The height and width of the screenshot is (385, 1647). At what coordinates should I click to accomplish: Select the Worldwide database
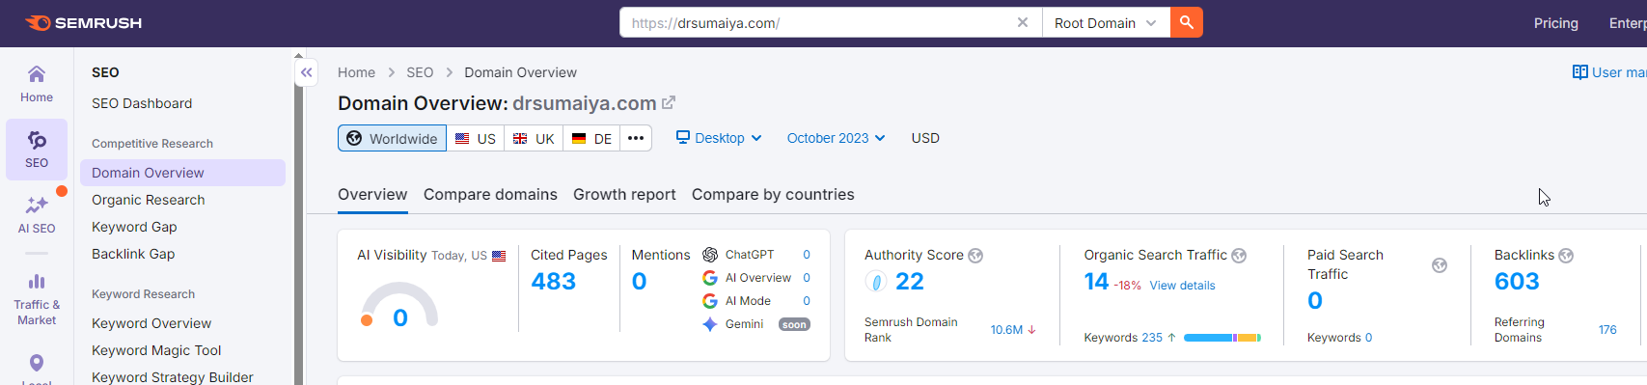(x=392, y=138)
